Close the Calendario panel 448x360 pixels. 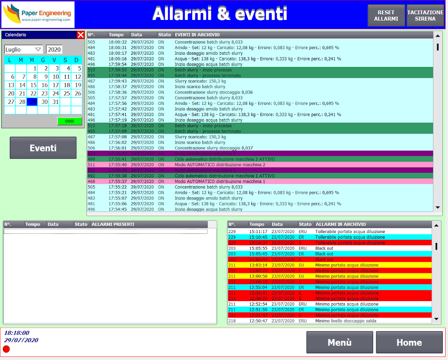[x=80, y=35]
